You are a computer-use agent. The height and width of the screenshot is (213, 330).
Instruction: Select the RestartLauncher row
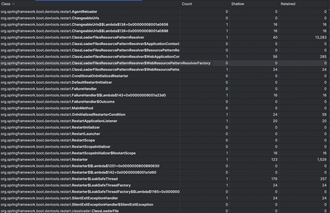pos(164,134)
